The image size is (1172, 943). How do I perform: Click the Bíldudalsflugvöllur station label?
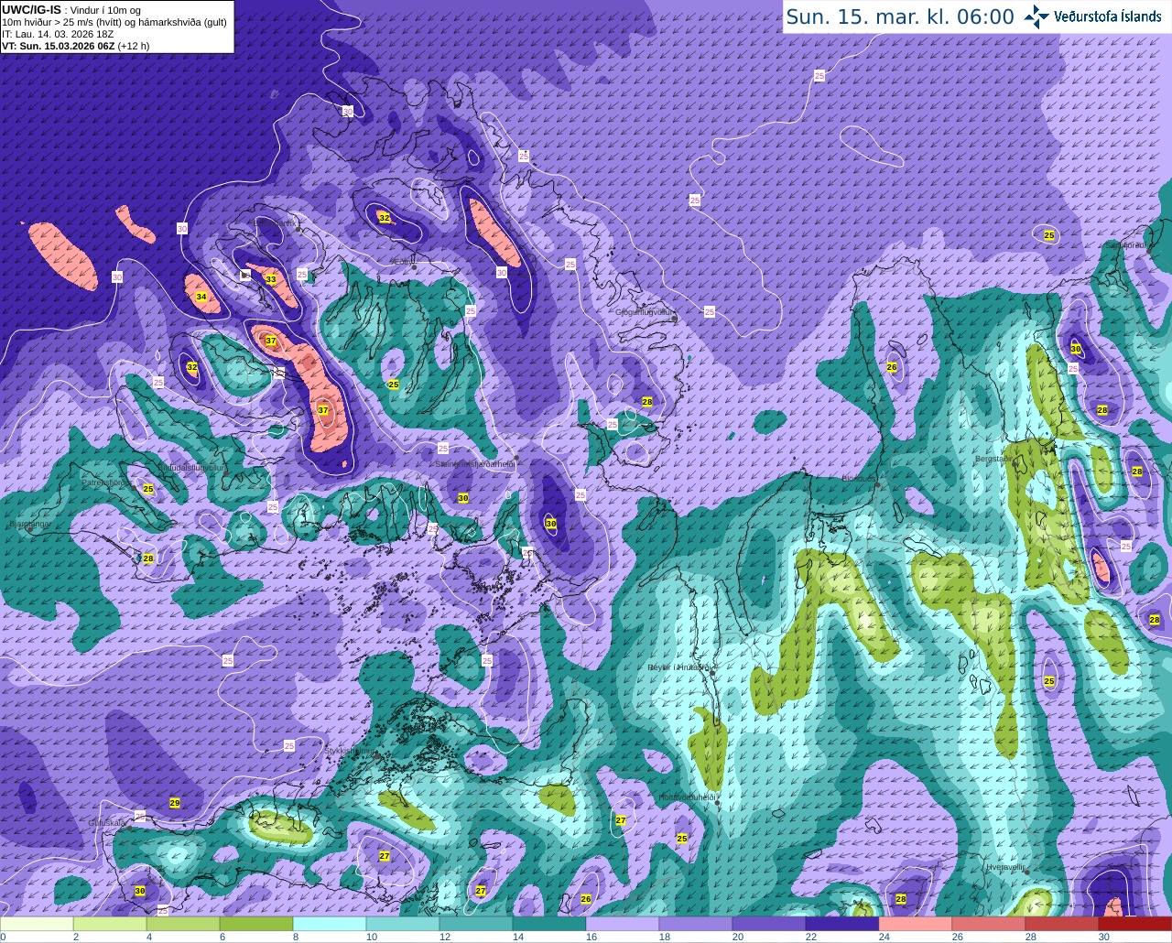[x=190, y=467]
